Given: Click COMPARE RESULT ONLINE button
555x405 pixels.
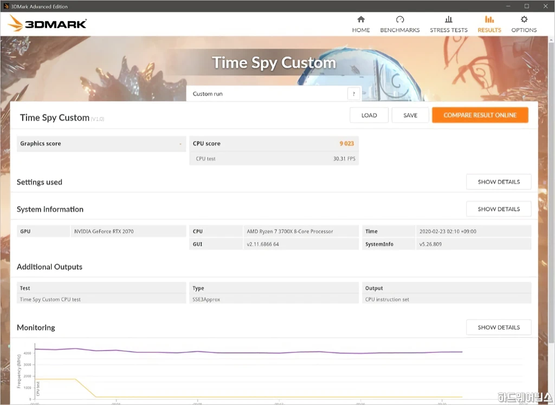Looking at the screenshot, I should (480, 115).
